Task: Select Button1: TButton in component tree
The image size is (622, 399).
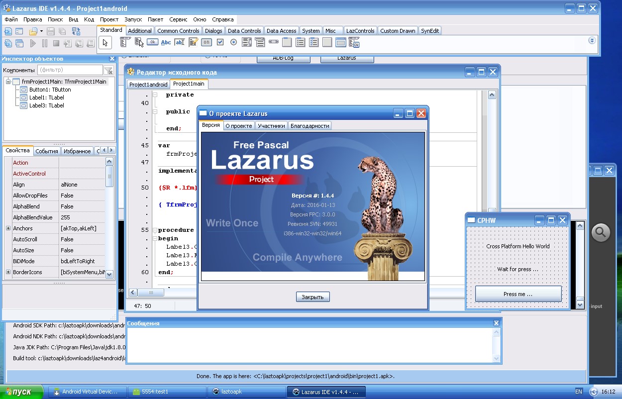Action: 50,90
